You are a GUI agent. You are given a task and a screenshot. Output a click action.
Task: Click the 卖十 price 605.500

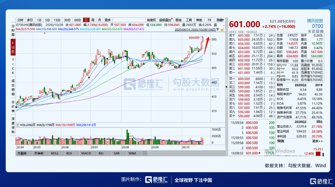(244, 35)
